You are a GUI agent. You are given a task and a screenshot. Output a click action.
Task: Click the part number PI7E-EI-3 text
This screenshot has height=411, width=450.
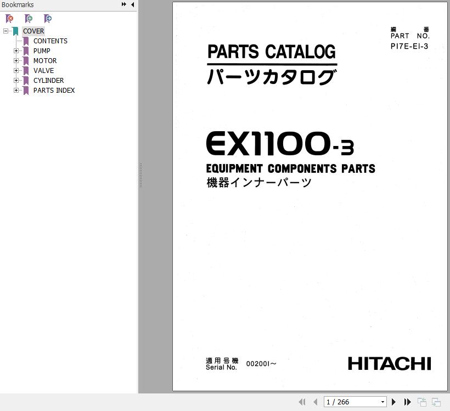[409, 46]
